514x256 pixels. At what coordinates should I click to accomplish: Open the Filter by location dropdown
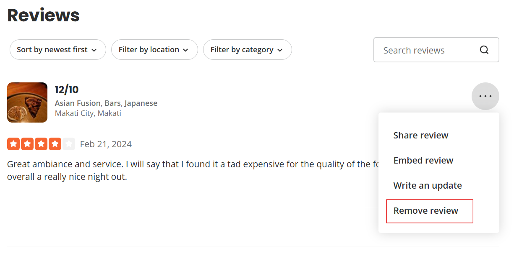[x=154, y=50]
